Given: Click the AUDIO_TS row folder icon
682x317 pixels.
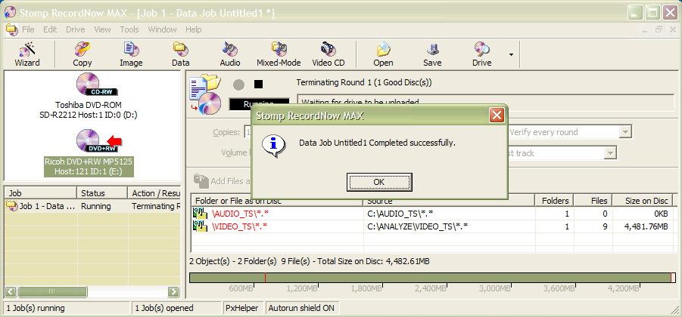Looking at the screenshot, I should [201, 213].
